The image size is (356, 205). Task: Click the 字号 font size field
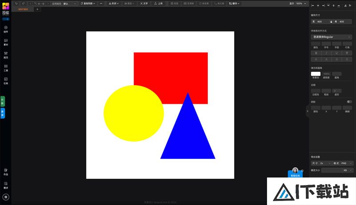[x=326, y=43]
